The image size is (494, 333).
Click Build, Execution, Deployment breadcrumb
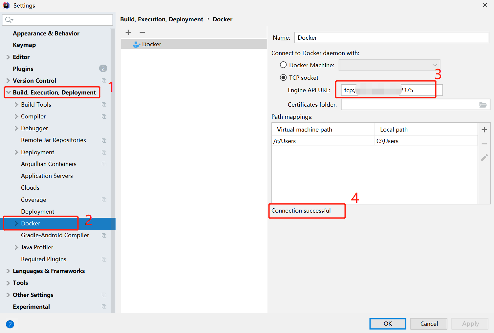pyautogui.click(x=162, y=19)
